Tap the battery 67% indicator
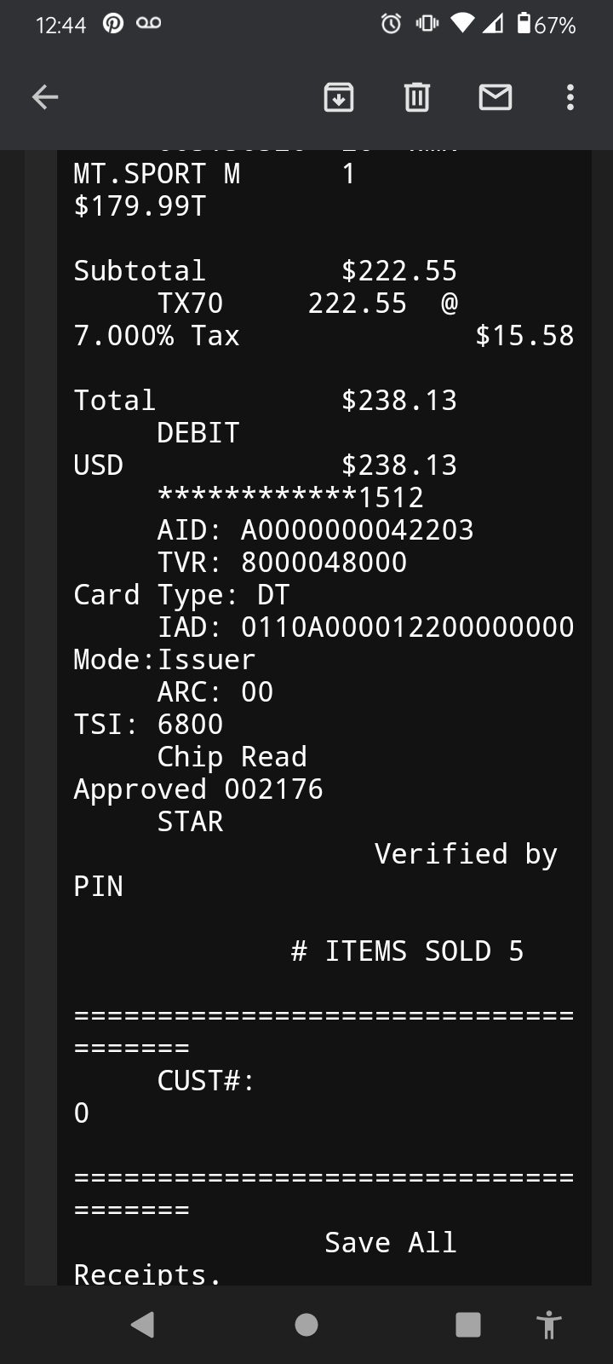The image size is (613, 1364). 547,25
